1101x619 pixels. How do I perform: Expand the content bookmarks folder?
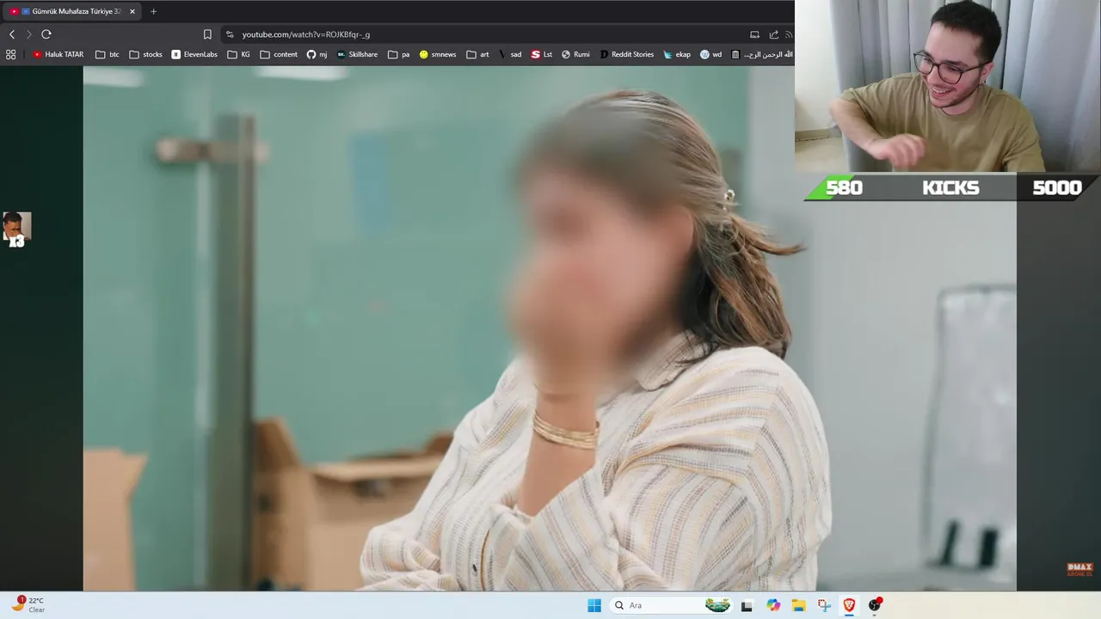(279, 54)
